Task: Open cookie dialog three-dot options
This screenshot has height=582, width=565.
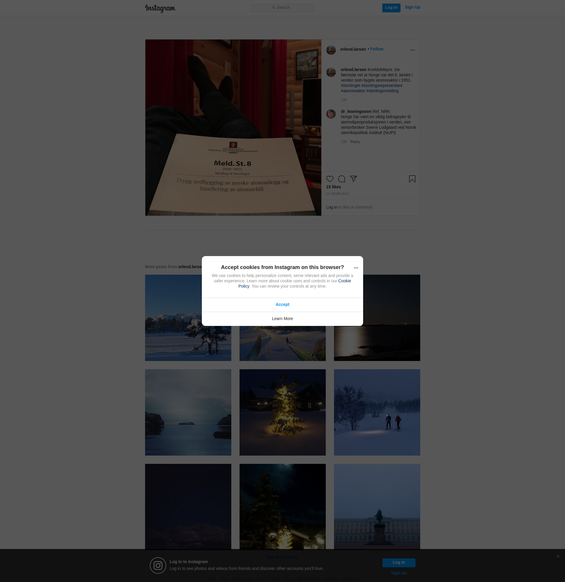Action: [356, 268]
